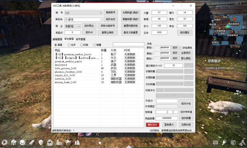Click the 修改属性 button
The image size is (247, 148).
(185, 32)
